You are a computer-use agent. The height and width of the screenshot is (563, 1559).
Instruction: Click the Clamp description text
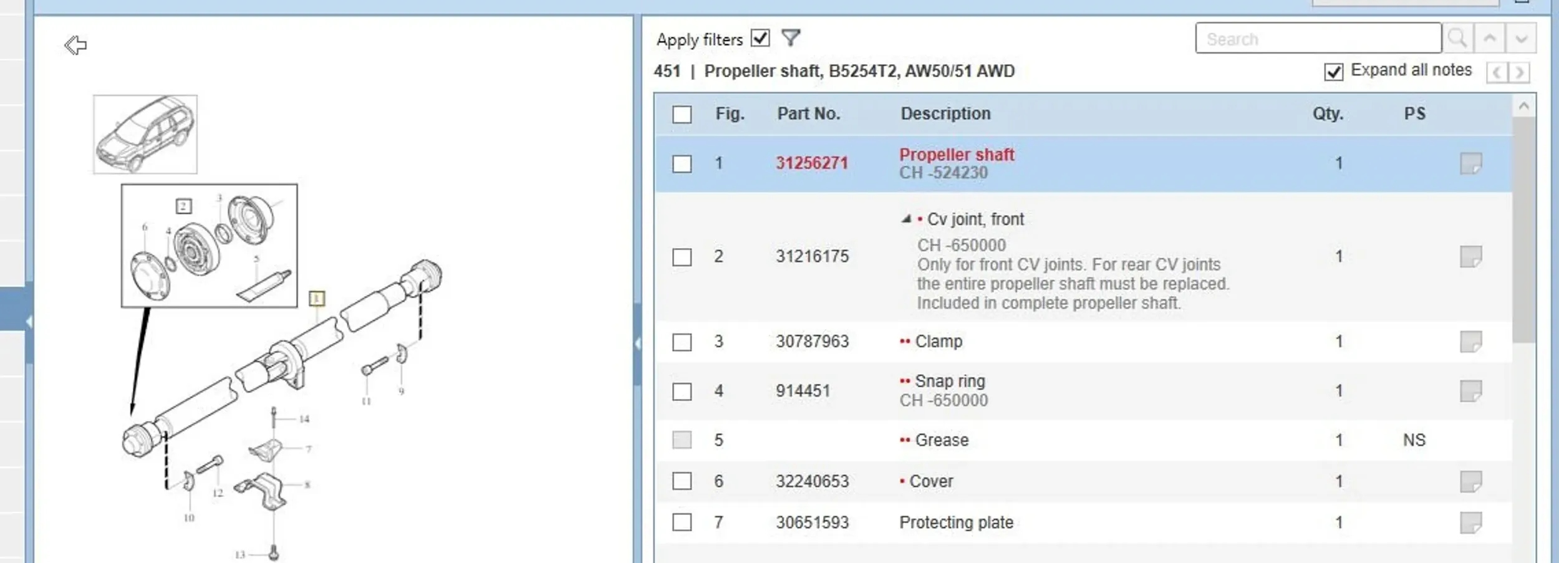pyautogui.click(x=939, y=342)
